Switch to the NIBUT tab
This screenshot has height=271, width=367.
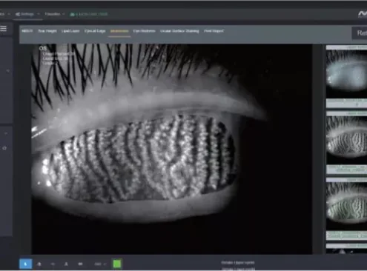pos(27,31)
